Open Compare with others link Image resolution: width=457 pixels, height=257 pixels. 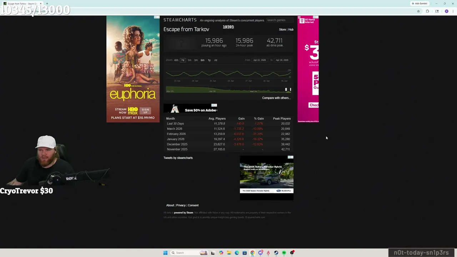click(x=276, y=98)
